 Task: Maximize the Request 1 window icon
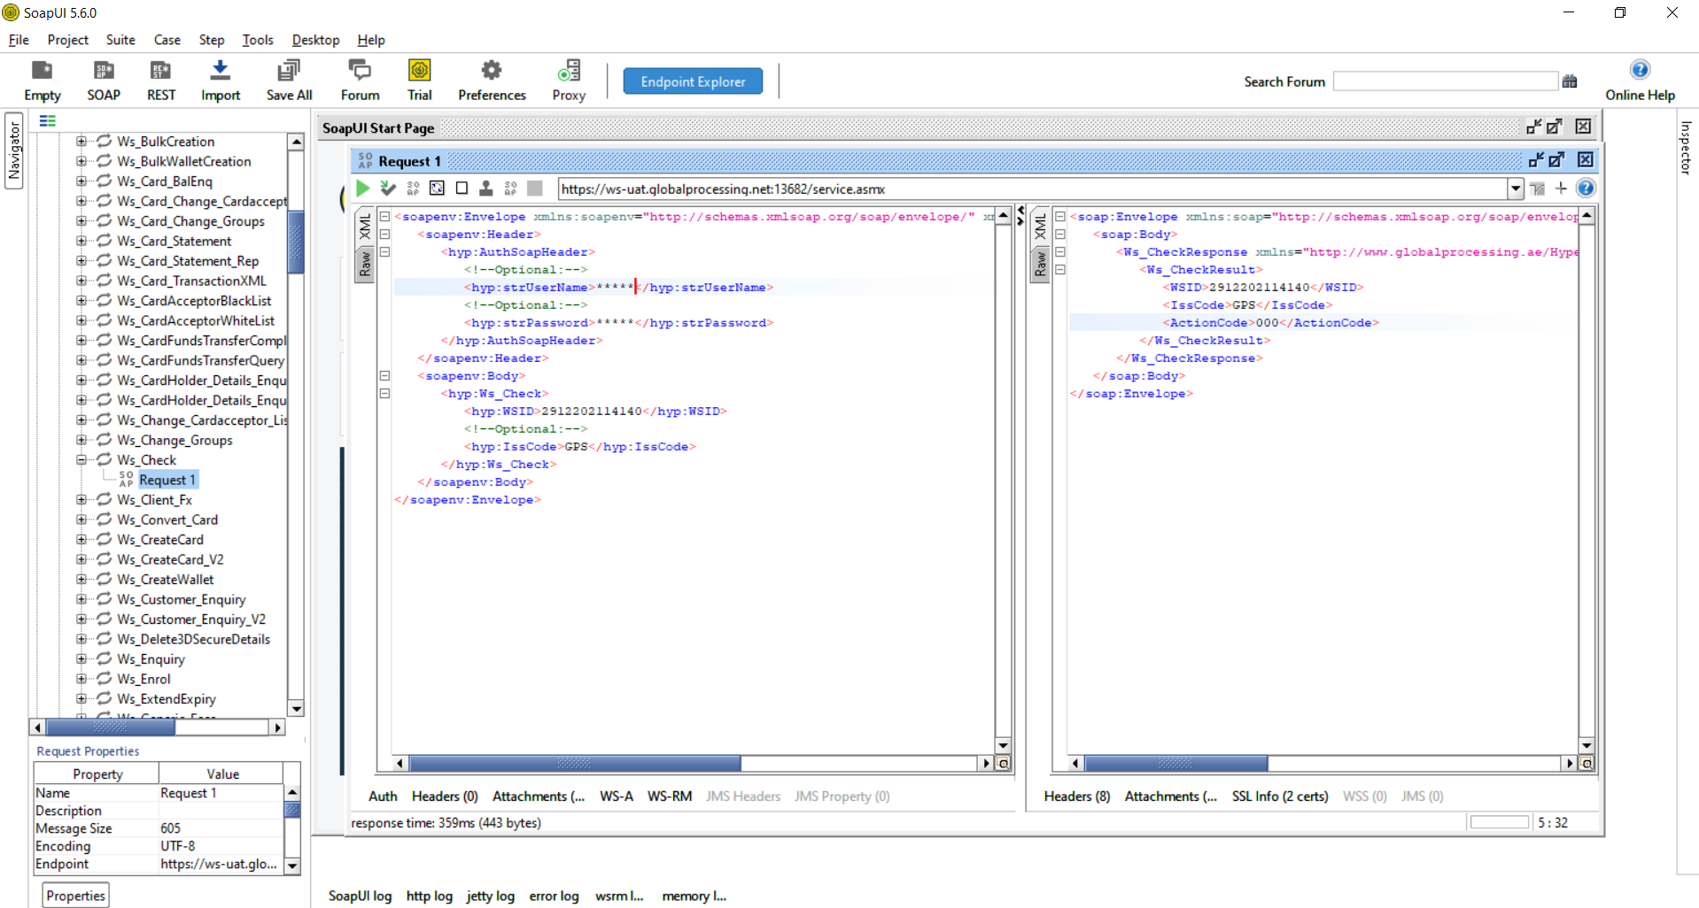1556,160
